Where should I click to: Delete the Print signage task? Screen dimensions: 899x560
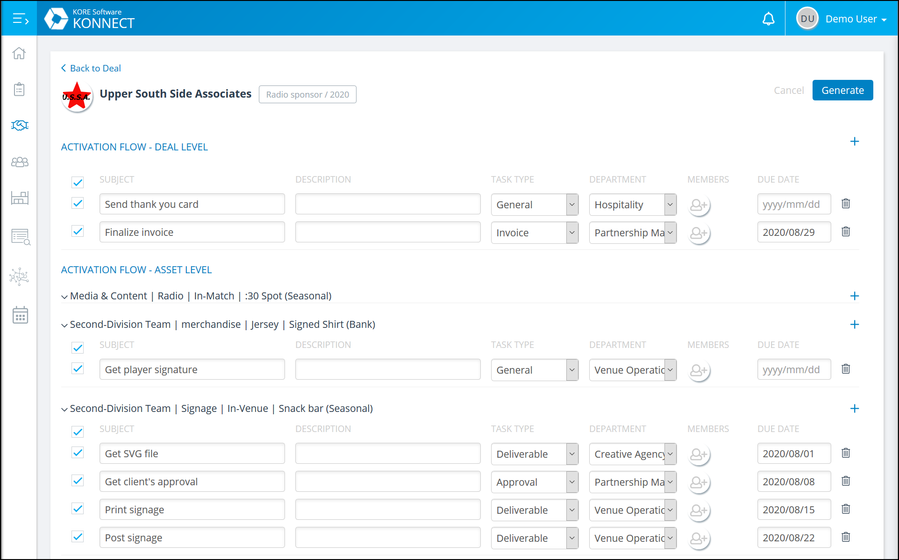846,509
